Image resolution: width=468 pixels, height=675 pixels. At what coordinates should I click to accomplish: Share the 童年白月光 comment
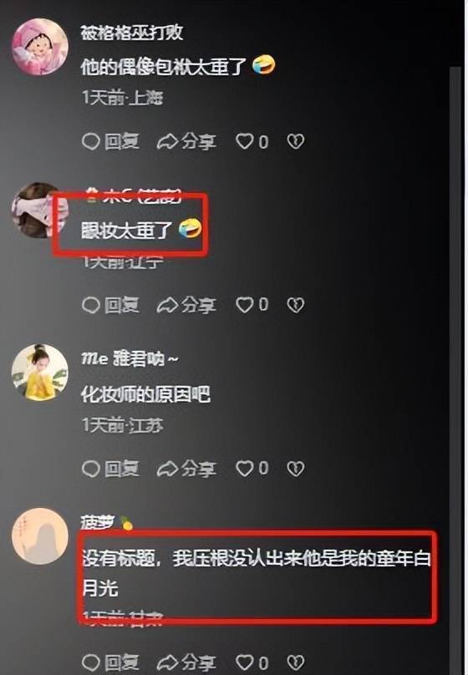coord(186,662)
